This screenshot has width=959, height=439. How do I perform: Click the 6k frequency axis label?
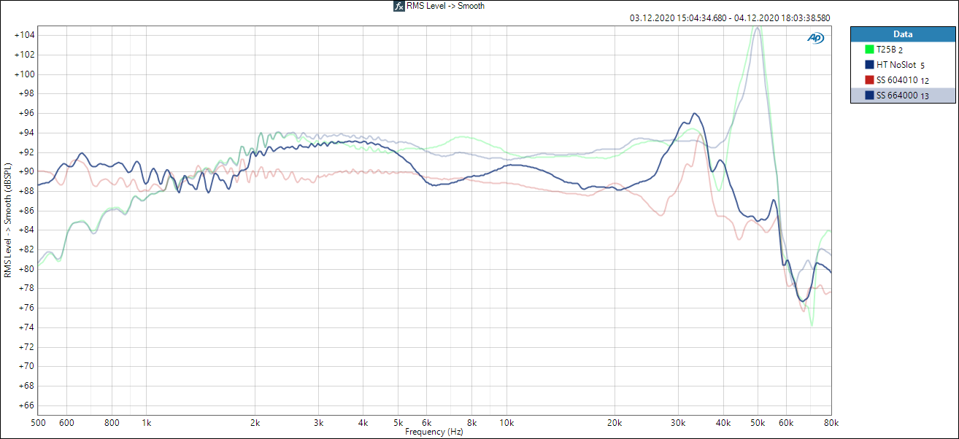click(x=427, y=423)
